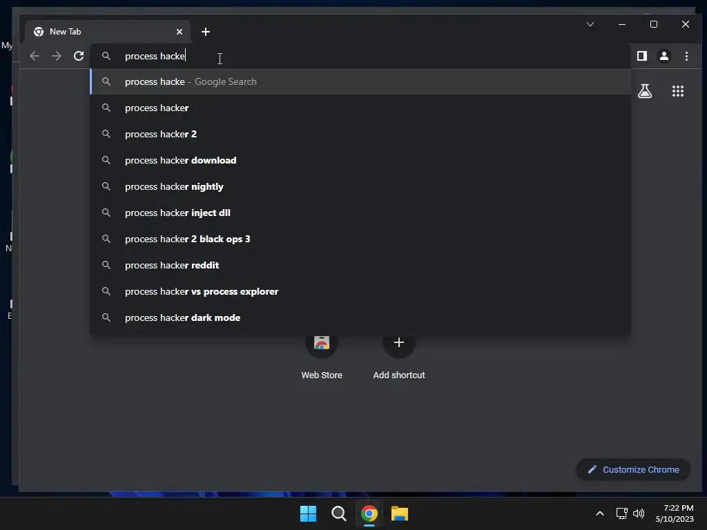
Task: Open the volume tray icon
Action: 639,513
